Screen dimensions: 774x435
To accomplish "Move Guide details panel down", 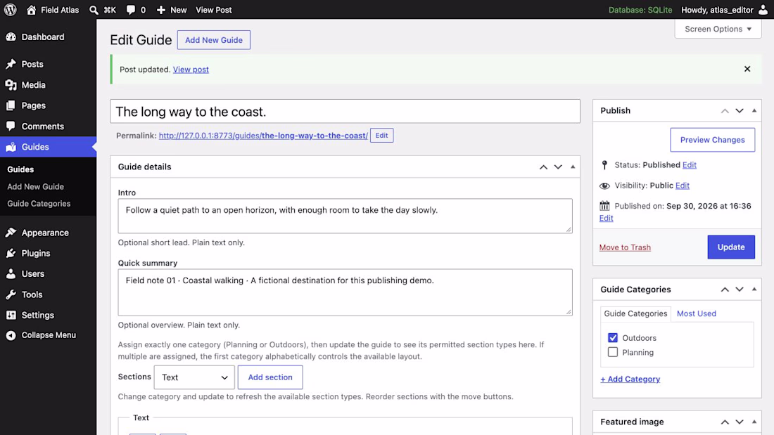I will tap(558, 167).
